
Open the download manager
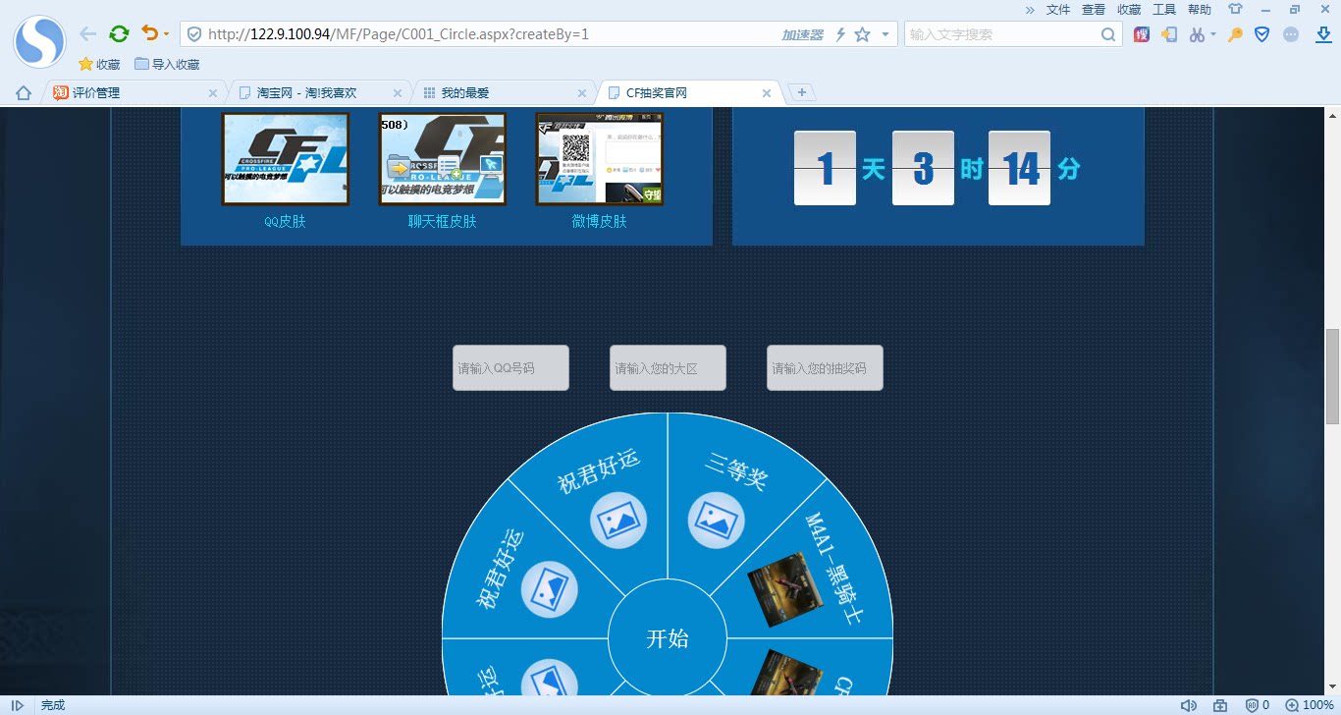point(1323,33)
